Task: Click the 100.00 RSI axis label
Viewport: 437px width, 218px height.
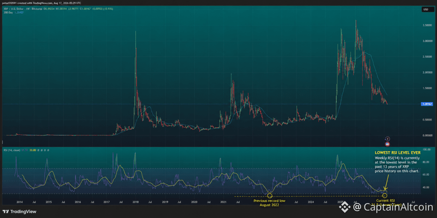Action: click(x=427, y=149)
